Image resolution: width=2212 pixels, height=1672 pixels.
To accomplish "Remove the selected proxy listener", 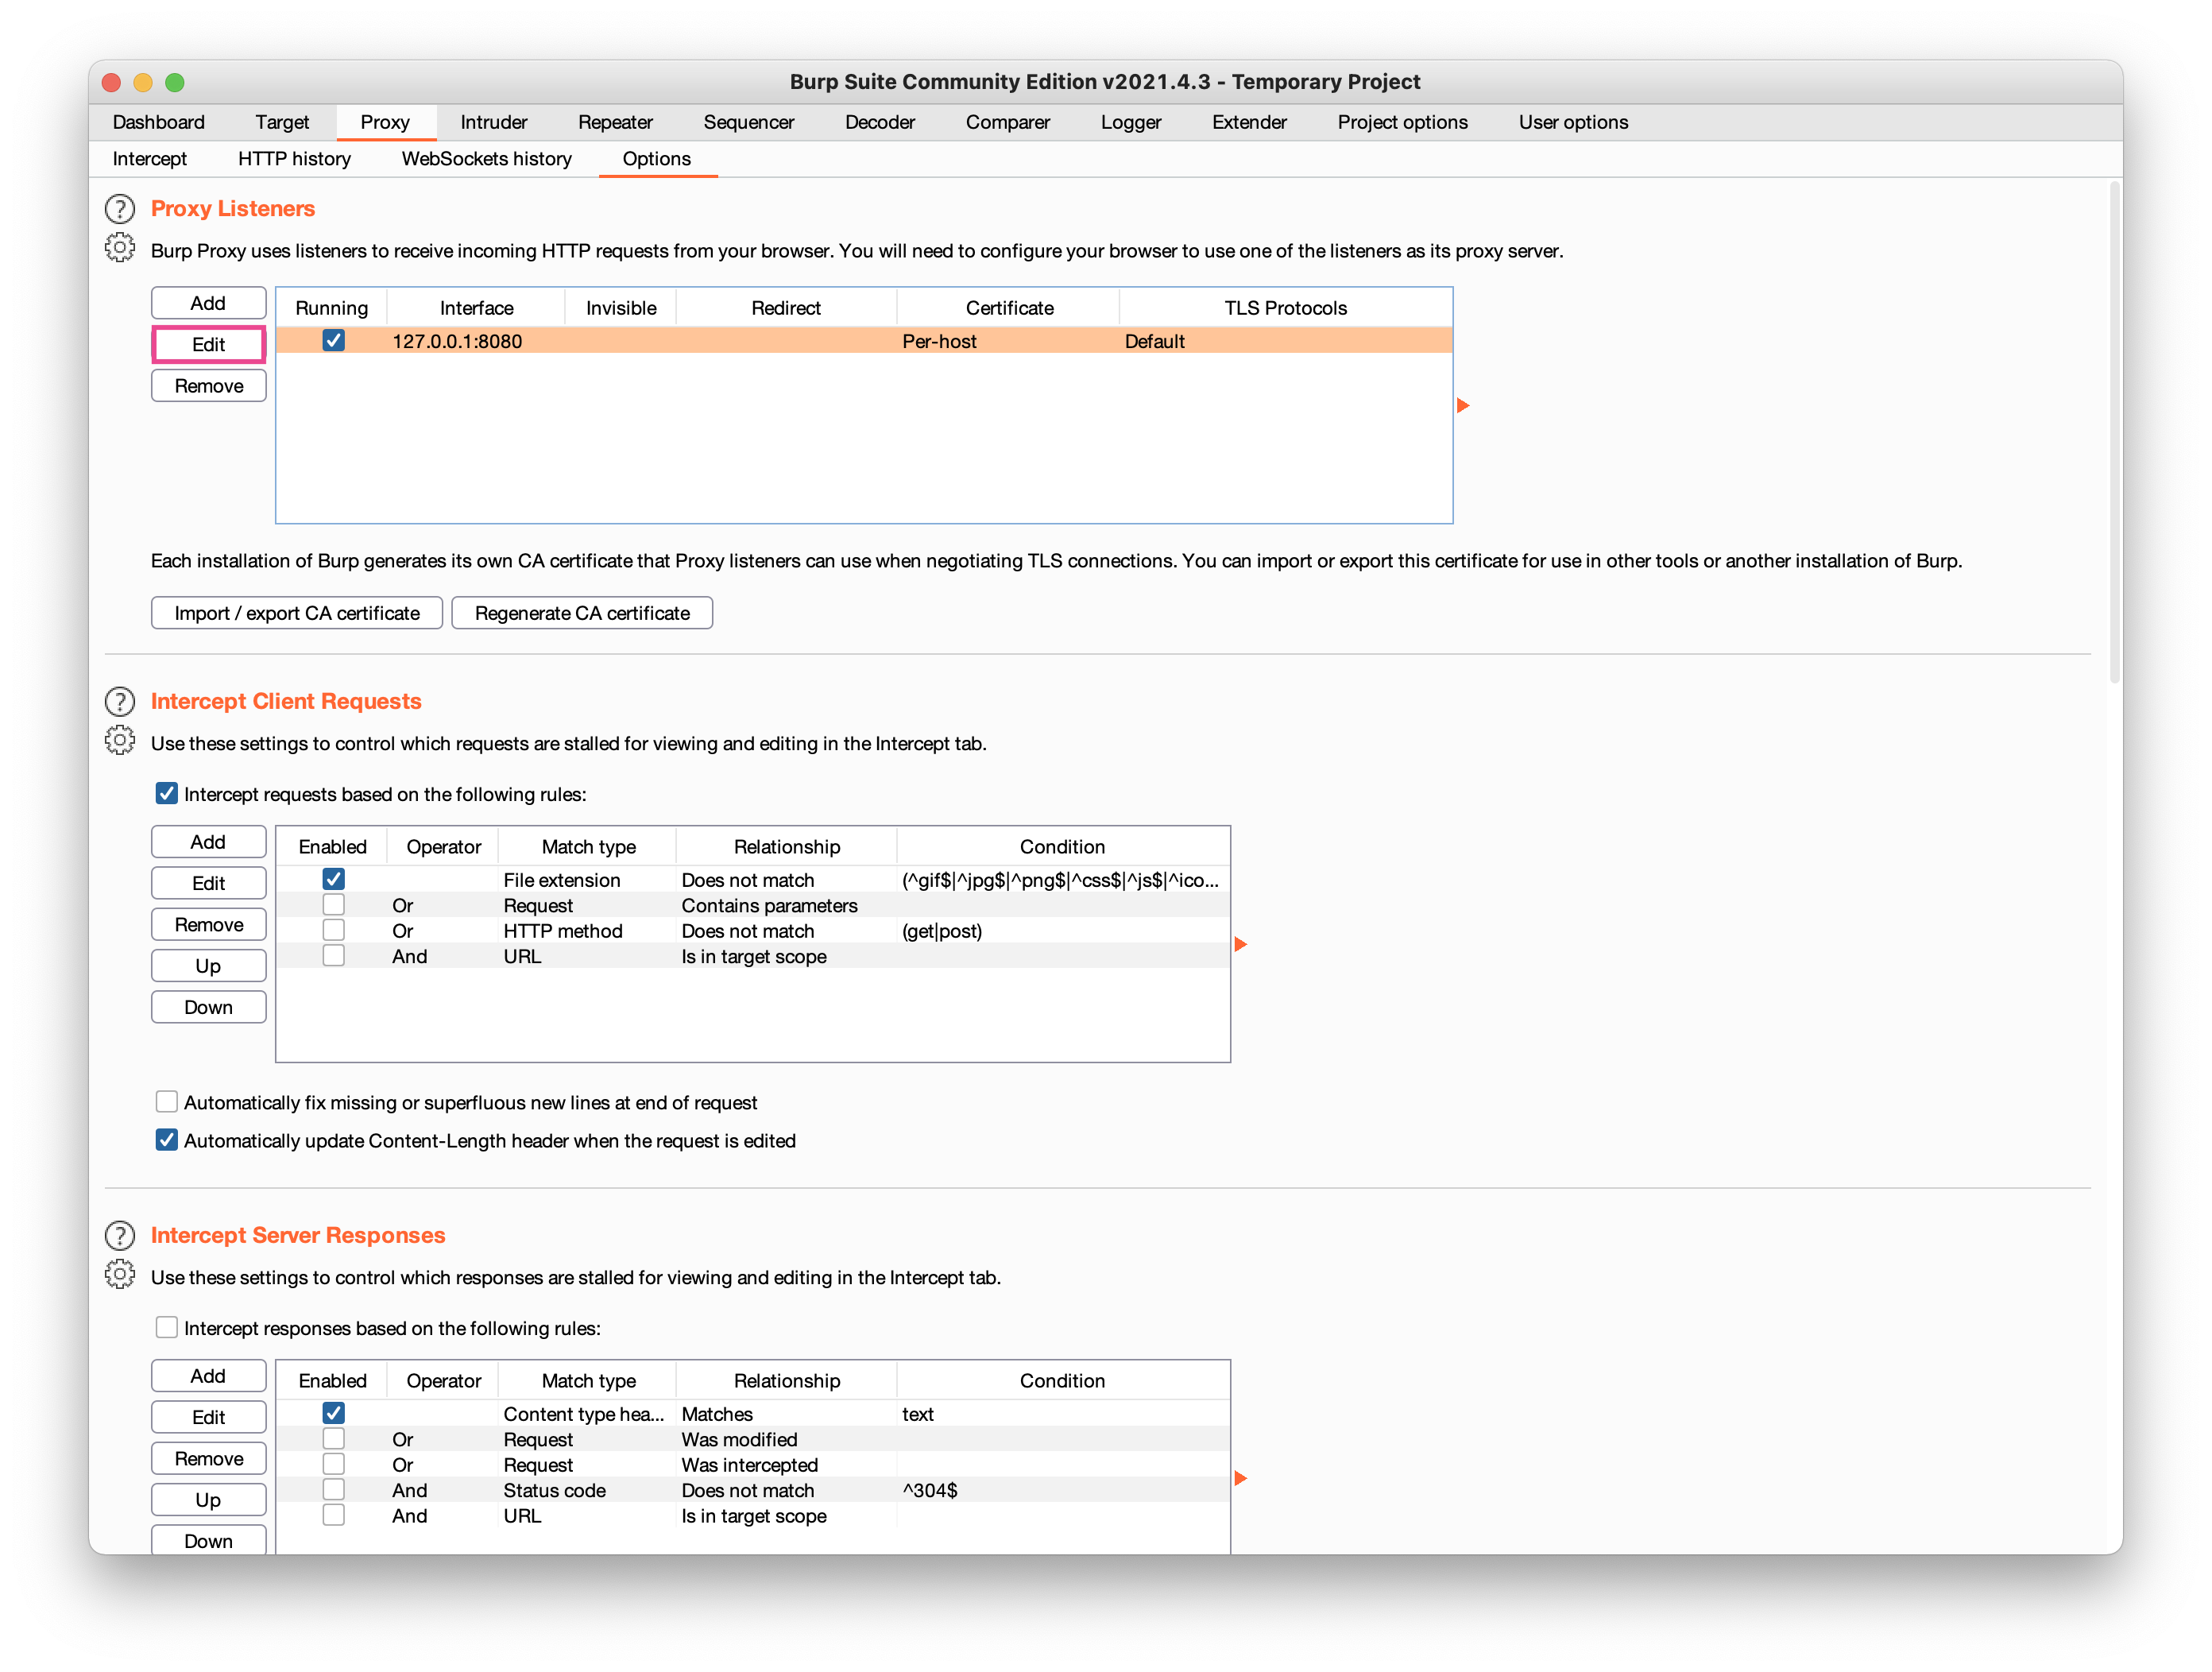I will (208, 386).
